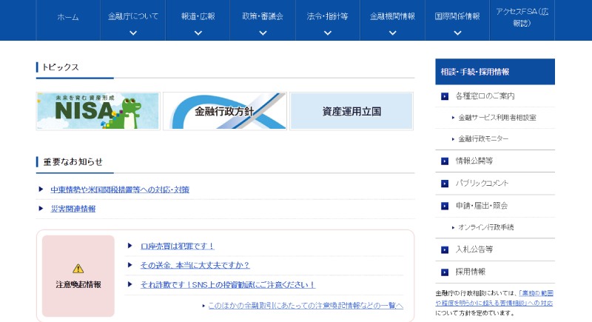This screenshot has height=322, width=592.
Task: Open the 国際関係情報 menu
Action: coord(457,16)
